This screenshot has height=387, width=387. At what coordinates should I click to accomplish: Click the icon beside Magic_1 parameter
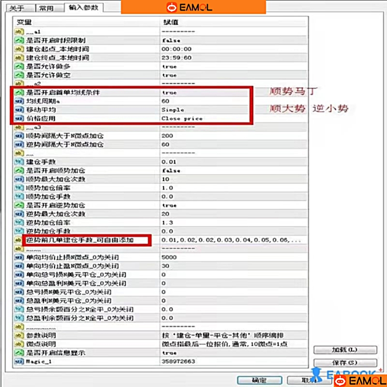click(19, 362)
